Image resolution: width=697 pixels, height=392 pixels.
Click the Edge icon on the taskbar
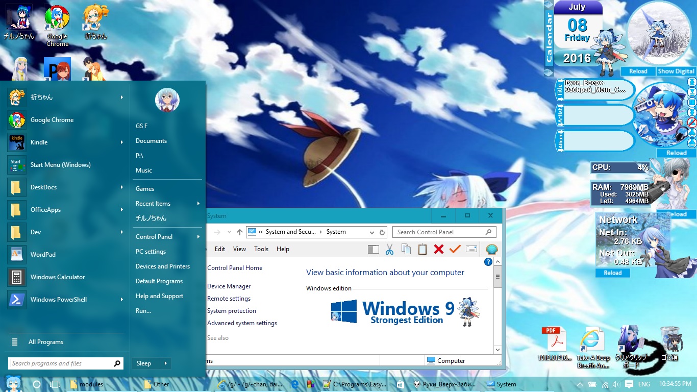[295, 384]
